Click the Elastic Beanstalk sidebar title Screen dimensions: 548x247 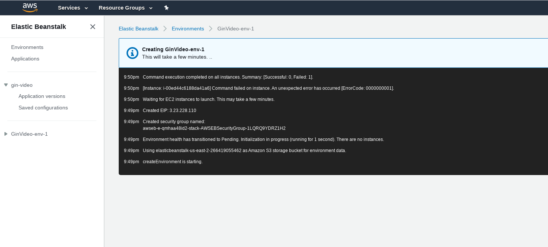[39, 27]
